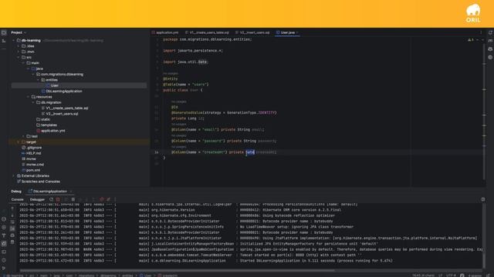The width and height of the screenshot is (494, 277).
Task: Switch to V1__create_users_table.sql tab
Action: click(207, 32)
